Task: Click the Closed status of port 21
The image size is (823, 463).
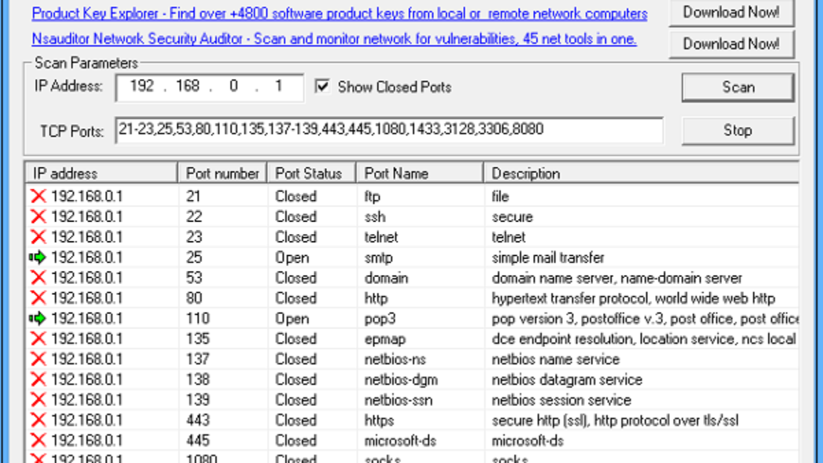Action: tap(296, 197)
